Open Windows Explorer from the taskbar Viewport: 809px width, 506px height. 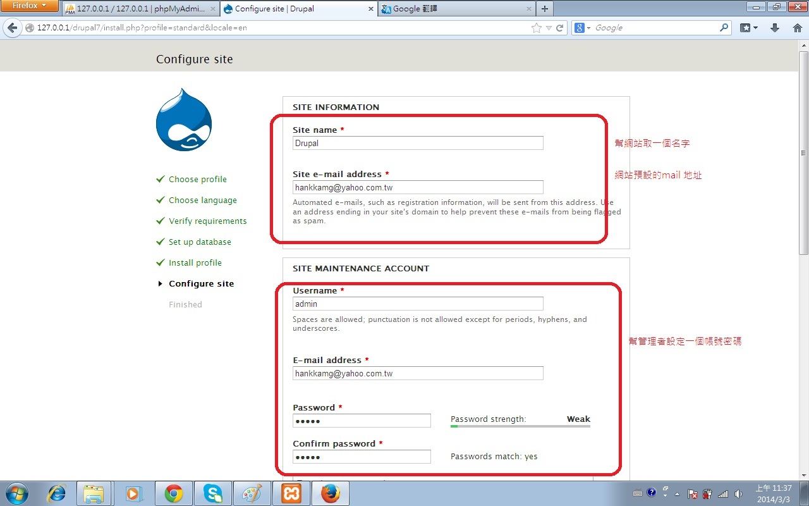tap(94, 493)
